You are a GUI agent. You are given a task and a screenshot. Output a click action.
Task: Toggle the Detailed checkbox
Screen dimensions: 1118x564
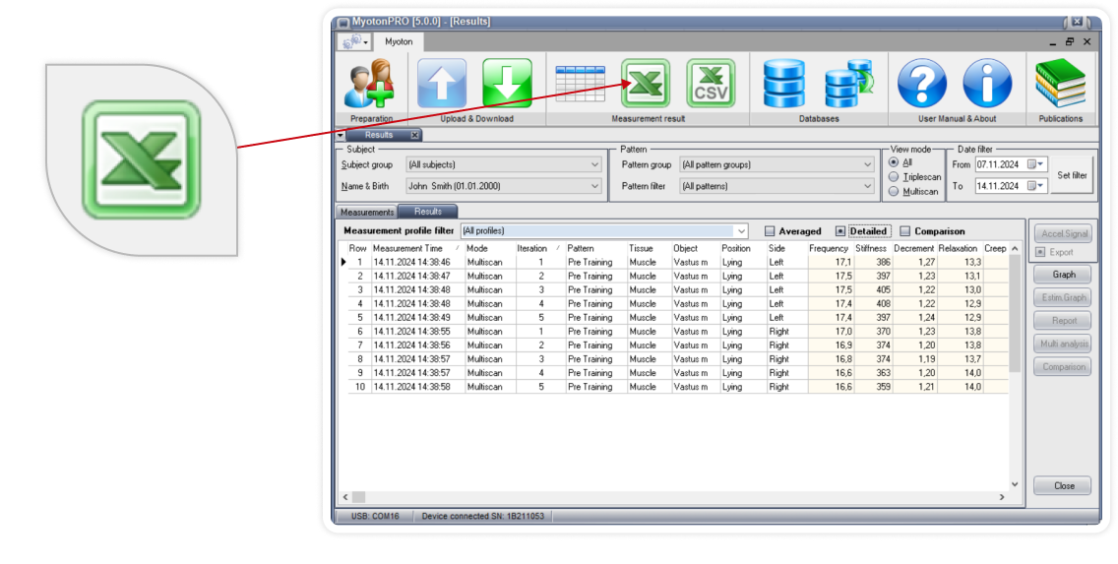click(840, 231)
